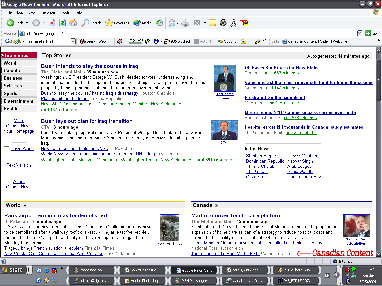Open the Favorites menu
The width and height of the screenshot is (382, 286).
click(x=48, y=12)
